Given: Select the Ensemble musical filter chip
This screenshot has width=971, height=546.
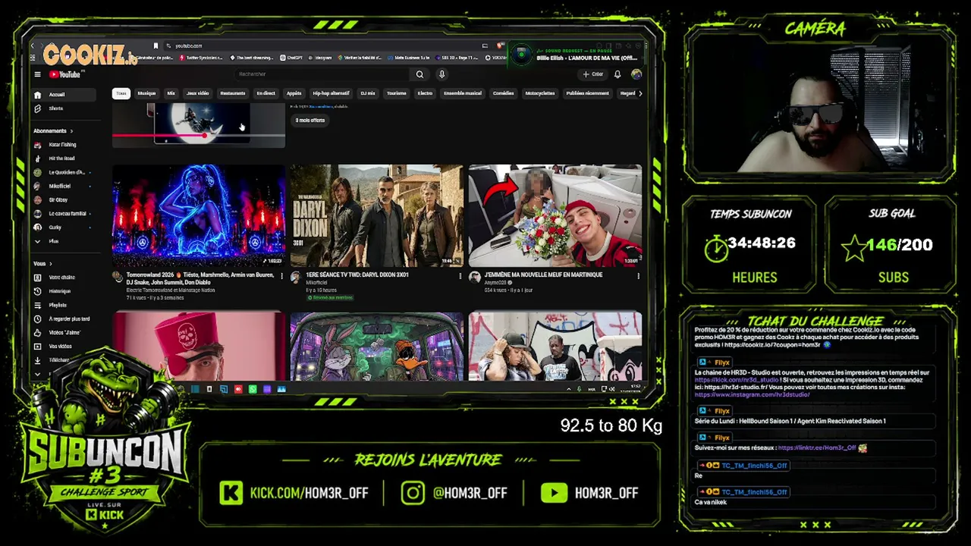Looking at the screenshot, I should 463,93.
